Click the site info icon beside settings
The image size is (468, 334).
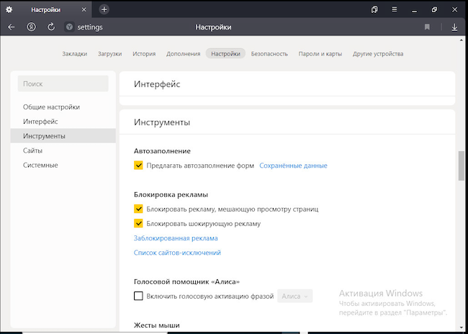pyautogui.click(x=69, y=27)
